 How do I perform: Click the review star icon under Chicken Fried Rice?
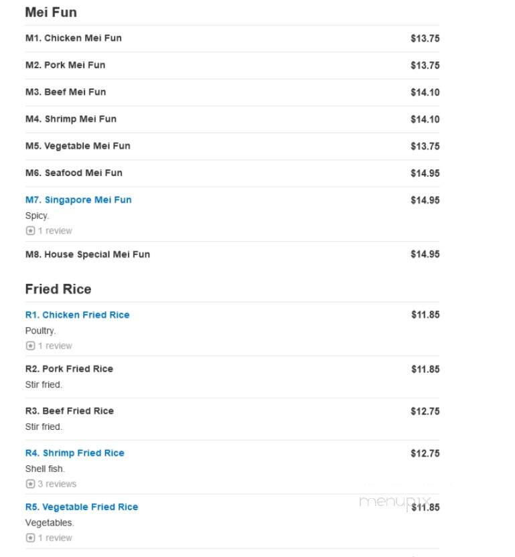coord(31,345)
